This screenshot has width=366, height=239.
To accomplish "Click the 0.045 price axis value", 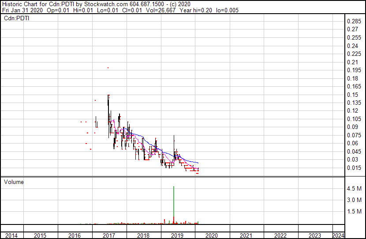I will tap(354, 152).
